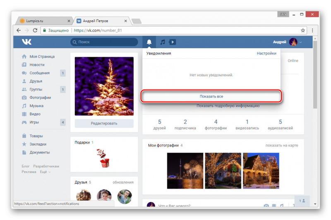The image size is (331, 220).
Task: Click the Блог footer link
Action: point(26,166)
